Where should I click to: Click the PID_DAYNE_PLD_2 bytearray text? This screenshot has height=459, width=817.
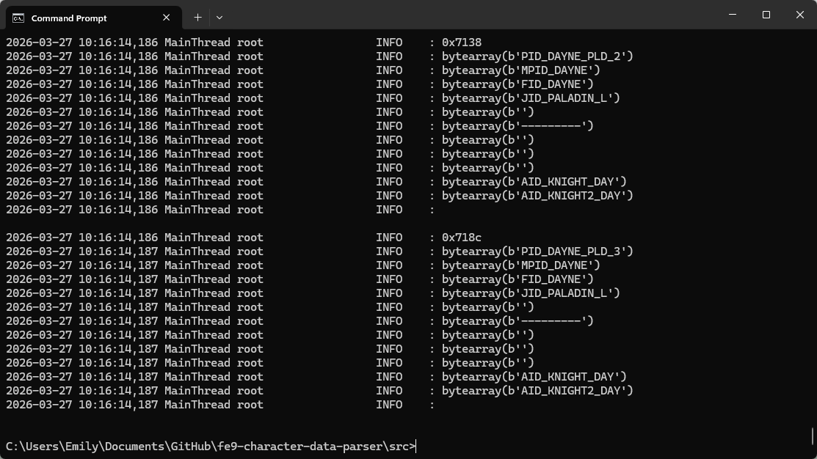[x=537, y=56]
